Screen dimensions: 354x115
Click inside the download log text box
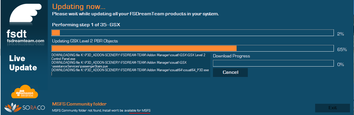pyautogui.click(x=131, y=65)
